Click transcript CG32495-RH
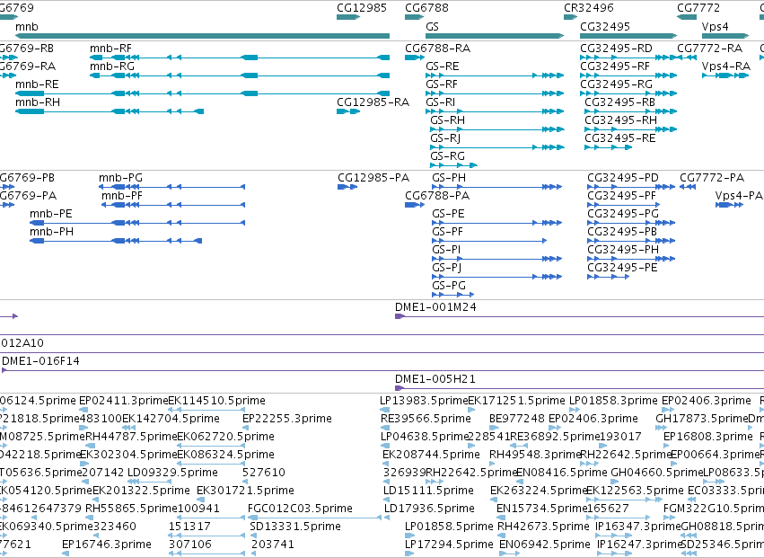This screenshot has width=764, height=558. [x=631, y=129]
